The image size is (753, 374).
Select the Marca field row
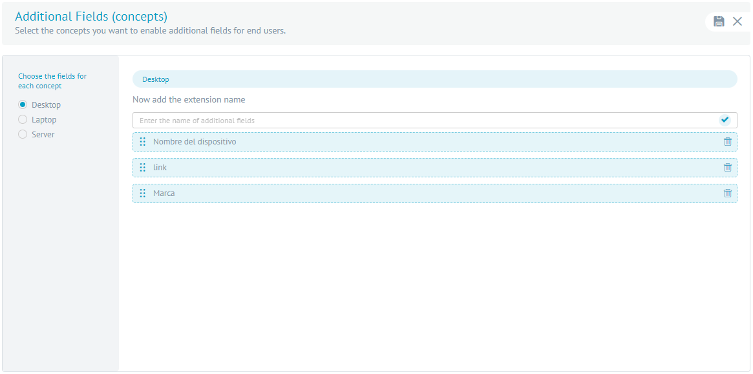point(434,193)
